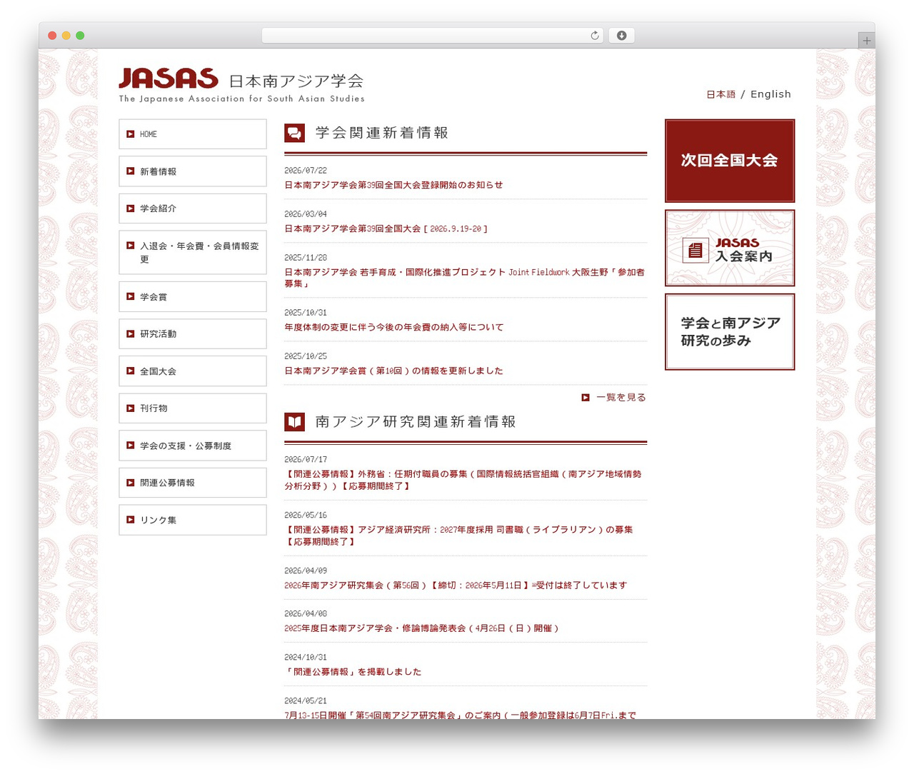Open the 刊行物 menu item
The width and height of the screenshot is (914, 774).
point(193,408)
